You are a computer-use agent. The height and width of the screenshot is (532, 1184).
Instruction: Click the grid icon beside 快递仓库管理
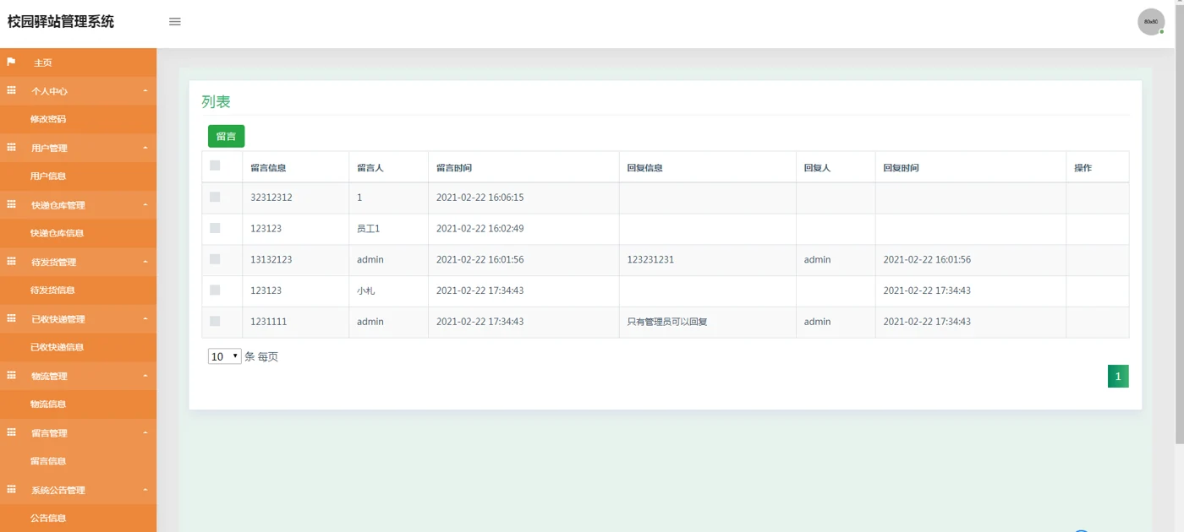pos(12,204)
